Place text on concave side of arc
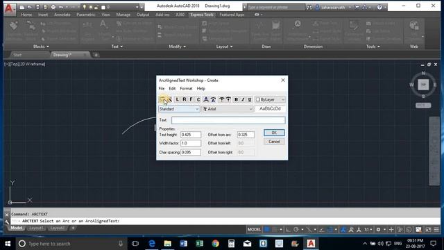 tap(213, 99)
